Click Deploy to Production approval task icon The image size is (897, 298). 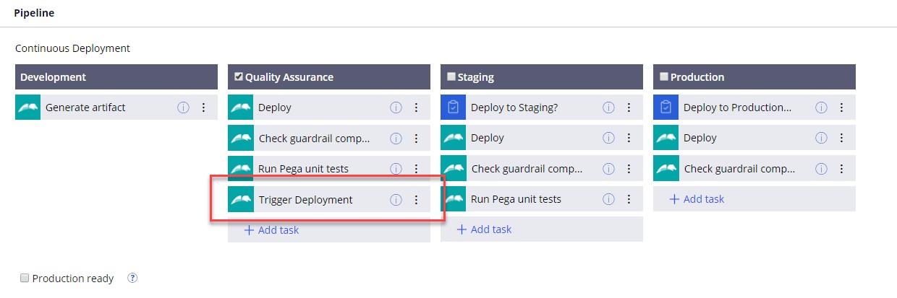pyautogui.click(x=666, y=108)
